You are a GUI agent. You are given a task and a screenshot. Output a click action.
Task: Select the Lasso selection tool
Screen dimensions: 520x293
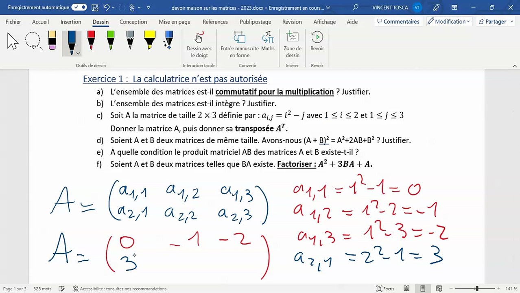coord(33,41)
